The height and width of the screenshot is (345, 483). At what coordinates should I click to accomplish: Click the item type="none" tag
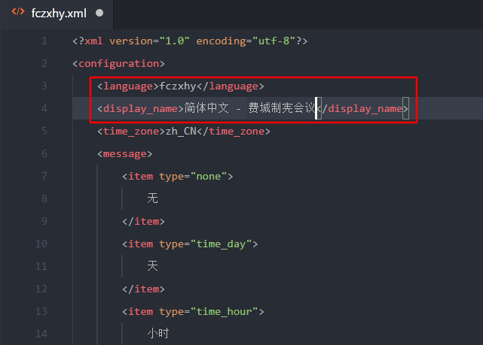coord(178,176)
